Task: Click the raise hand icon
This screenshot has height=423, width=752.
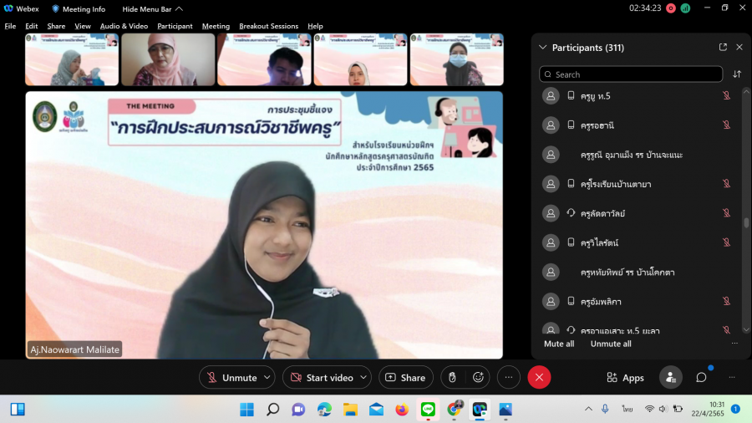Action: pyautogui.click(x=452, y=378)
